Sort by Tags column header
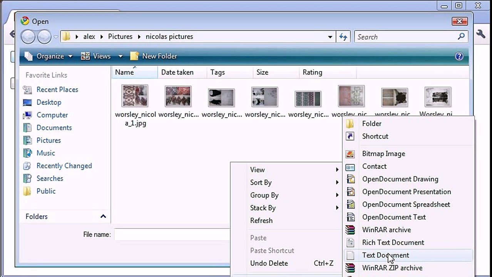The image size is (492, 277). click(229, 72)
